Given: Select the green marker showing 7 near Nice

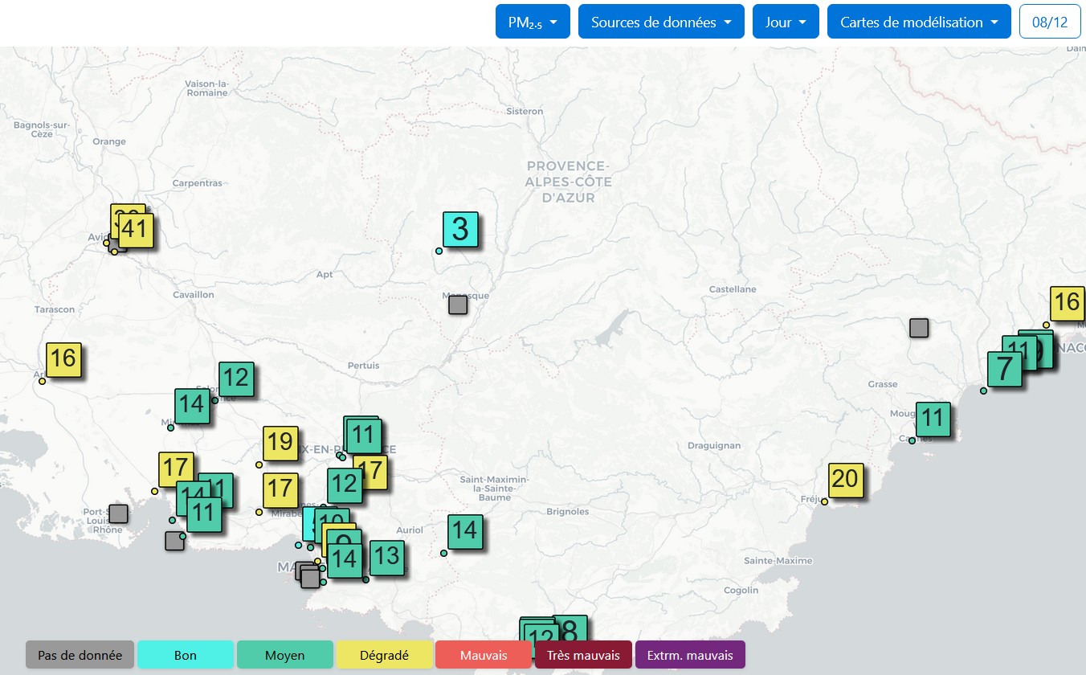Looking at the screenshot, I should coord(1004,369).
